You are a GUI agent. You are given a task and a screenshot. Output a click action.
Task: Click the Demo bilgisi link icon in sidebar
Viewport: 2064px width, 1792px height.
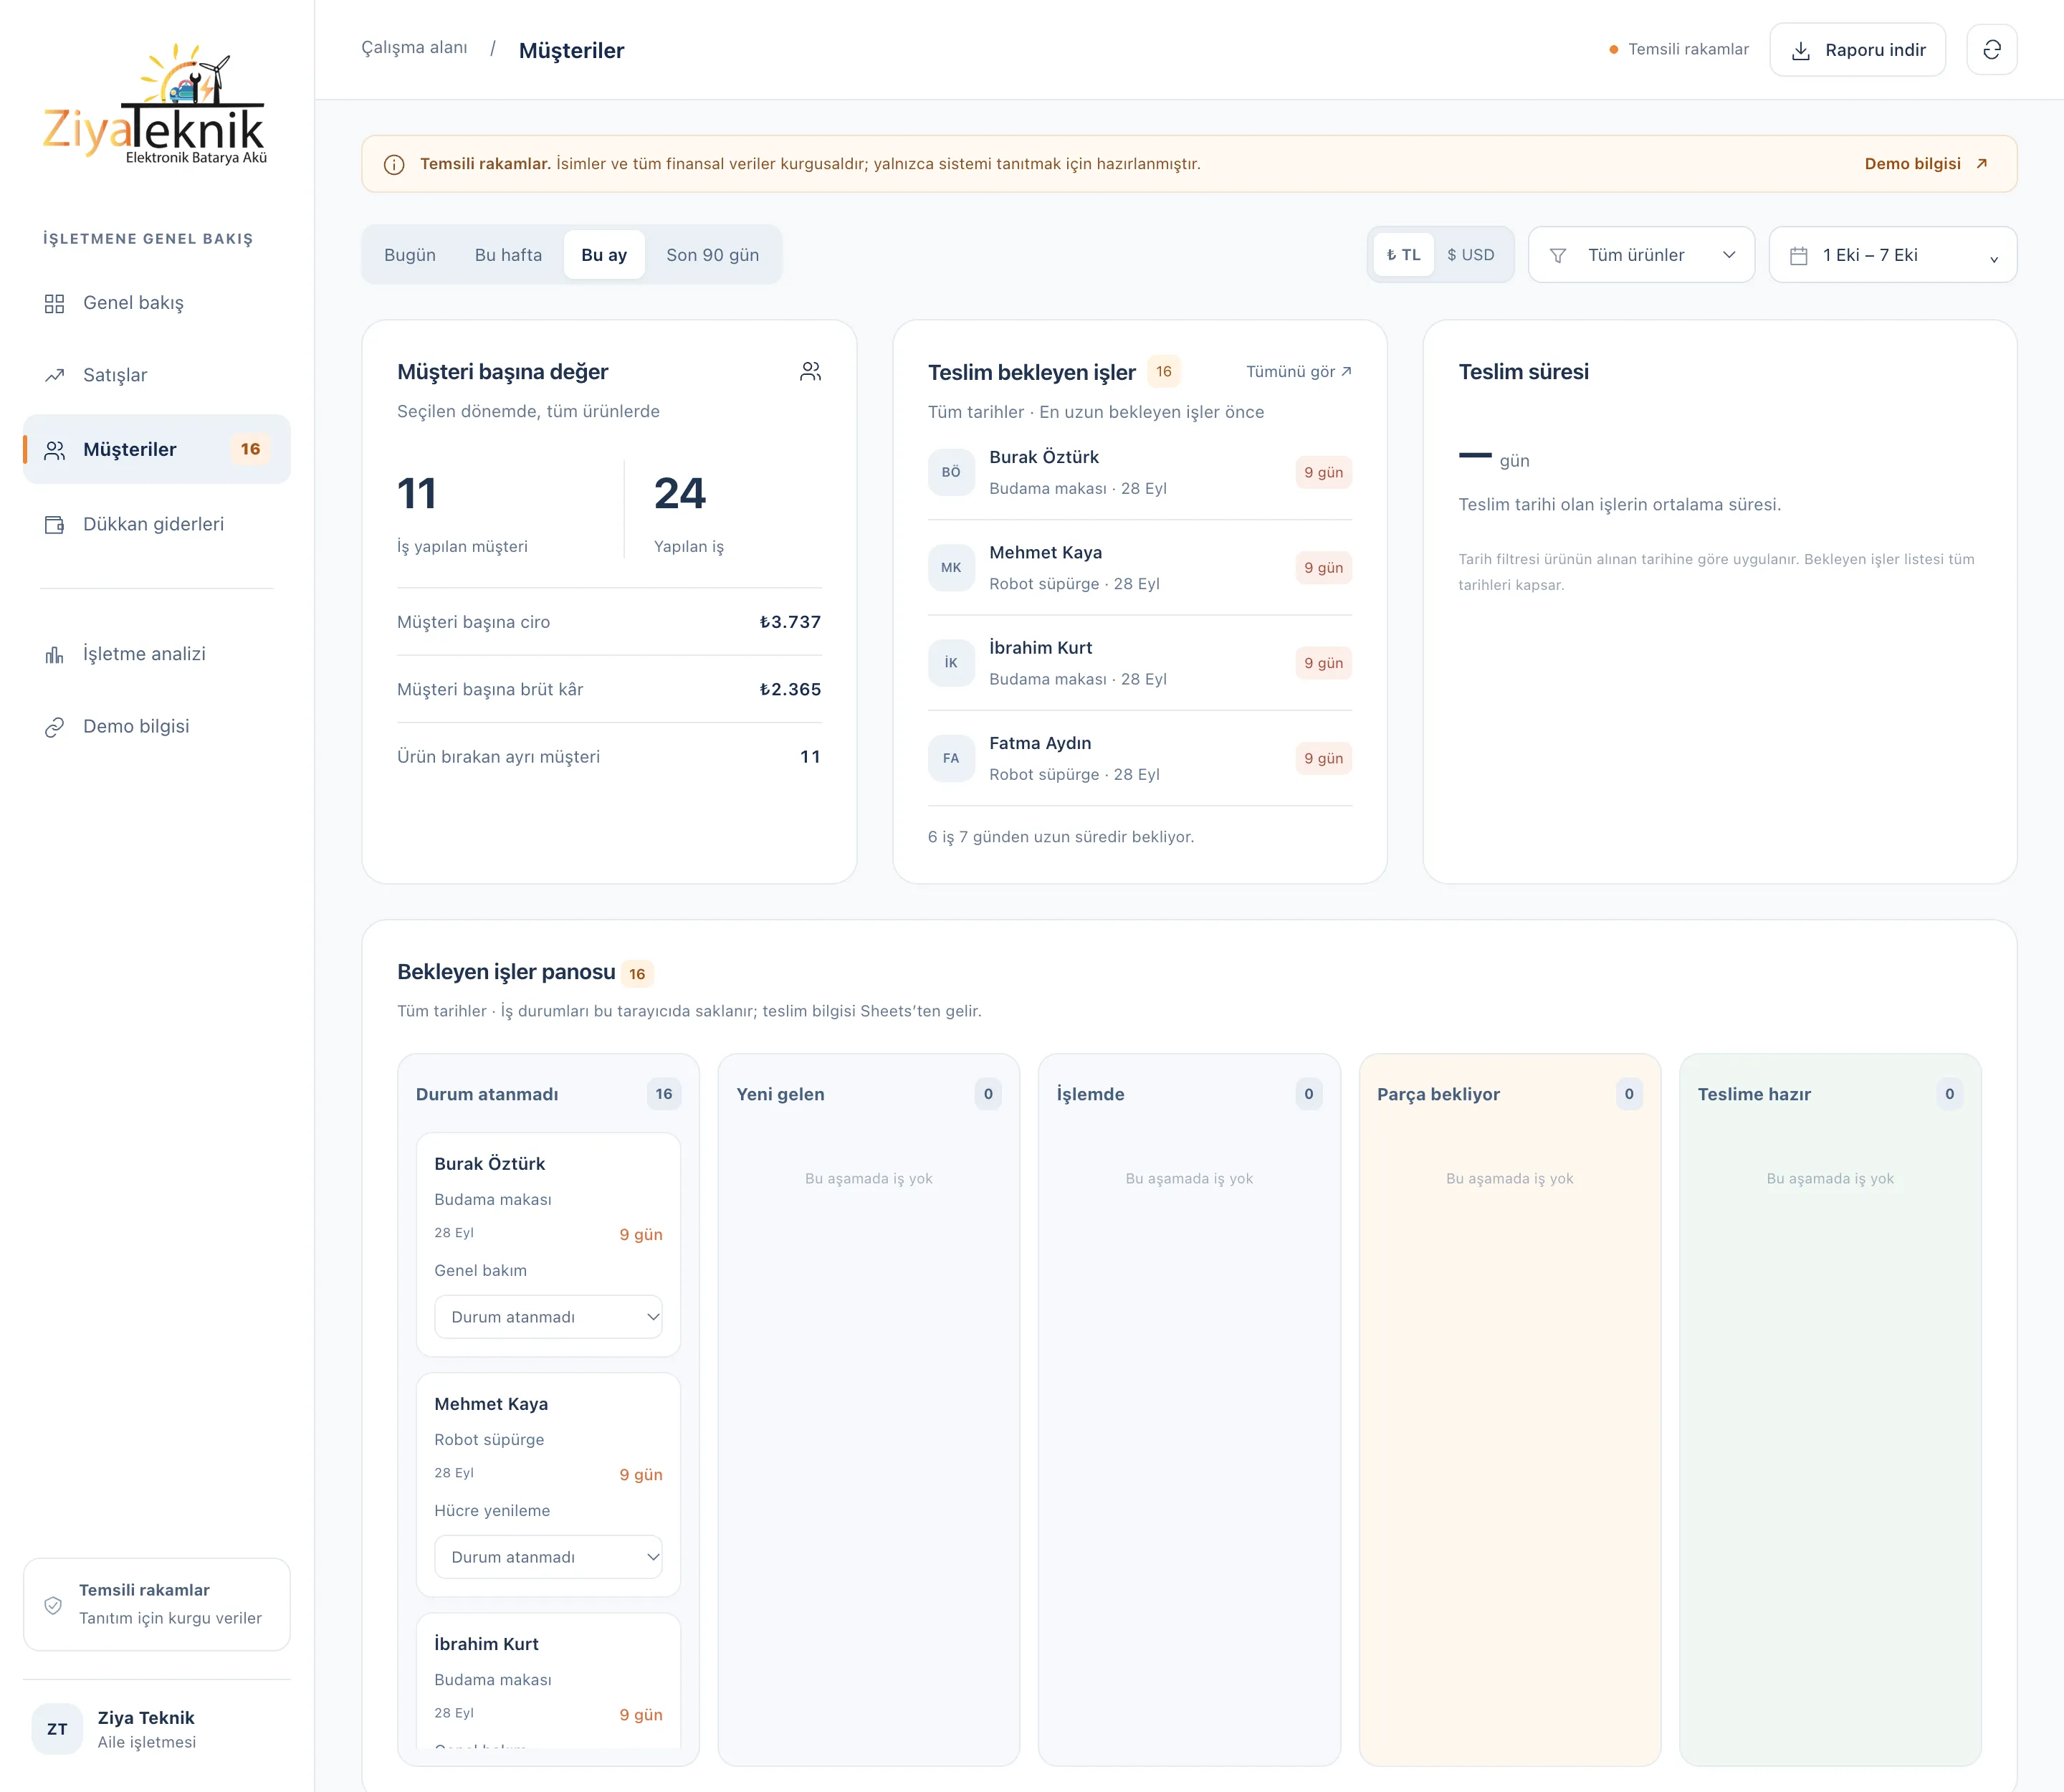pos(54,727)
